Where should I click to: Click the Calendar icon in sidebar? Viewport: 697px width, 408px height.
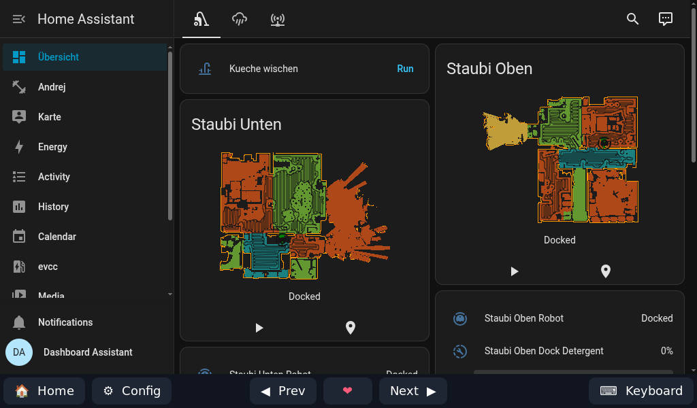click(x=18, y=237)
